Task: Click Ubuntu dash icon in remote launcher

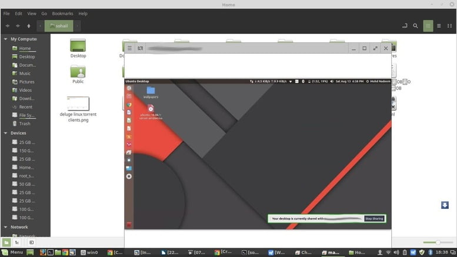Action: [129, 88]
